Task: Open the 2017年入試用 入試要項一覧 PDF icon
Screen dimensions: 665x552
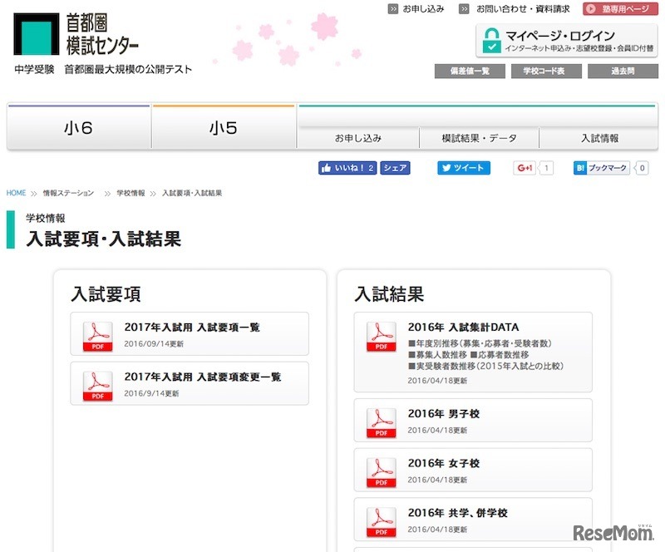Action: [x=96, y=334]
